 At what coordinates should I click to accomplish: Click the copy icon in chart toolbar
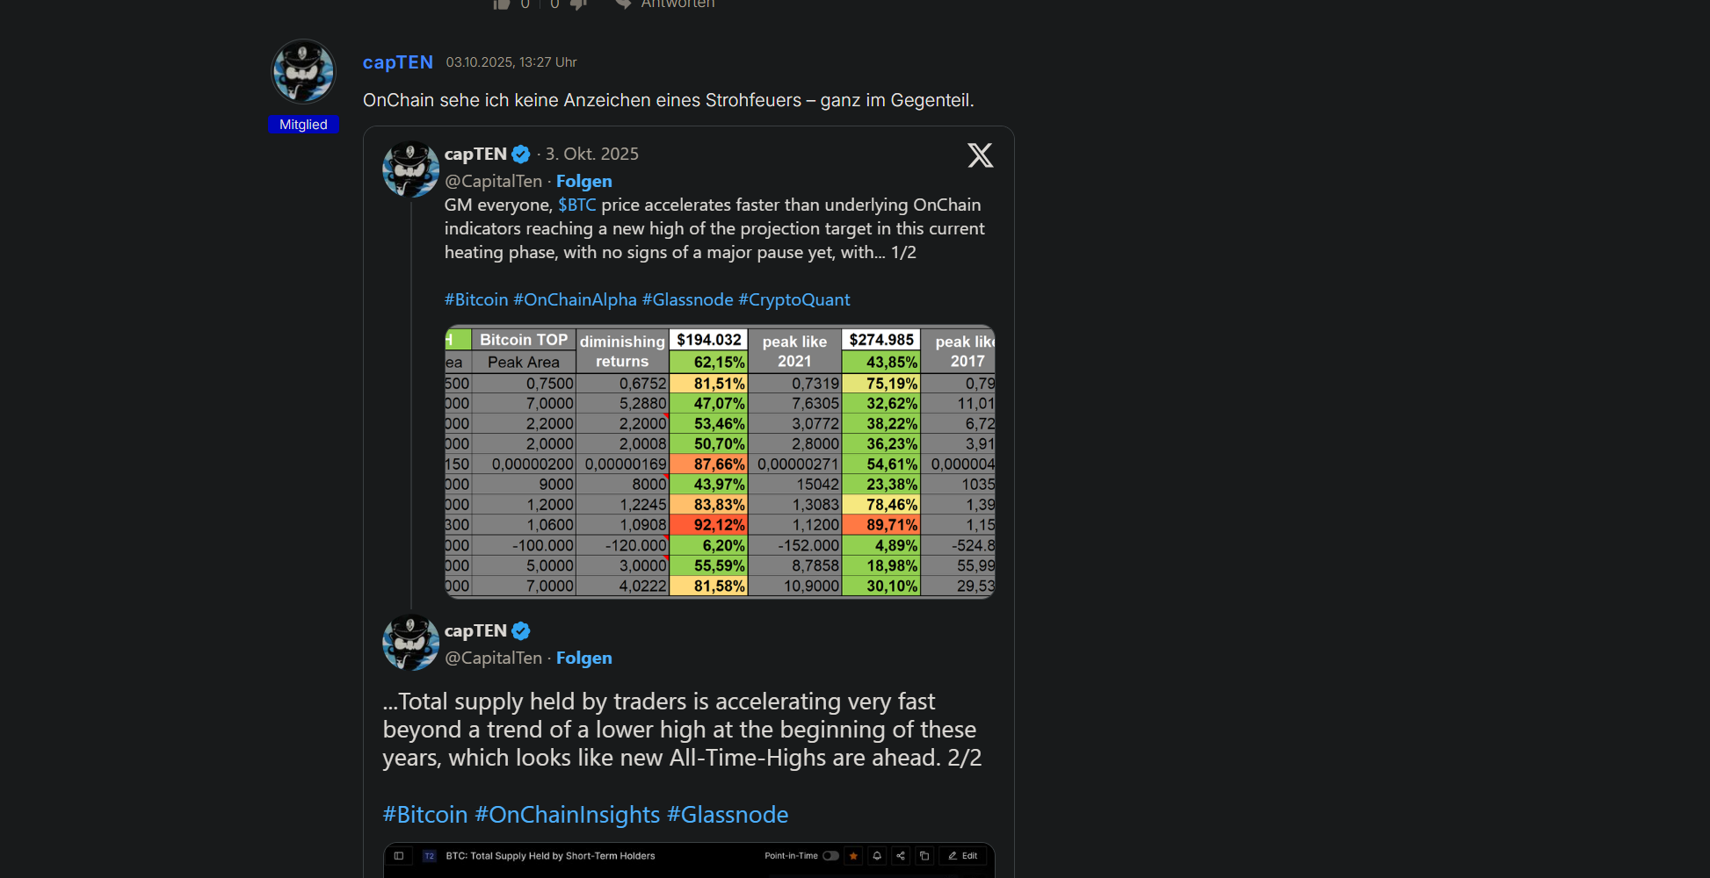pos(924,856)
